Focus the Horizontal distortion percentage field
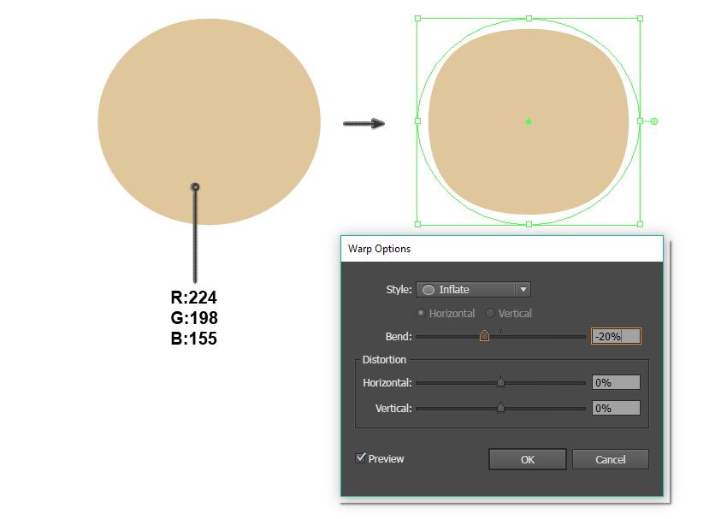Viewport: 727px width, 519px height. click(x=615, y=383)
